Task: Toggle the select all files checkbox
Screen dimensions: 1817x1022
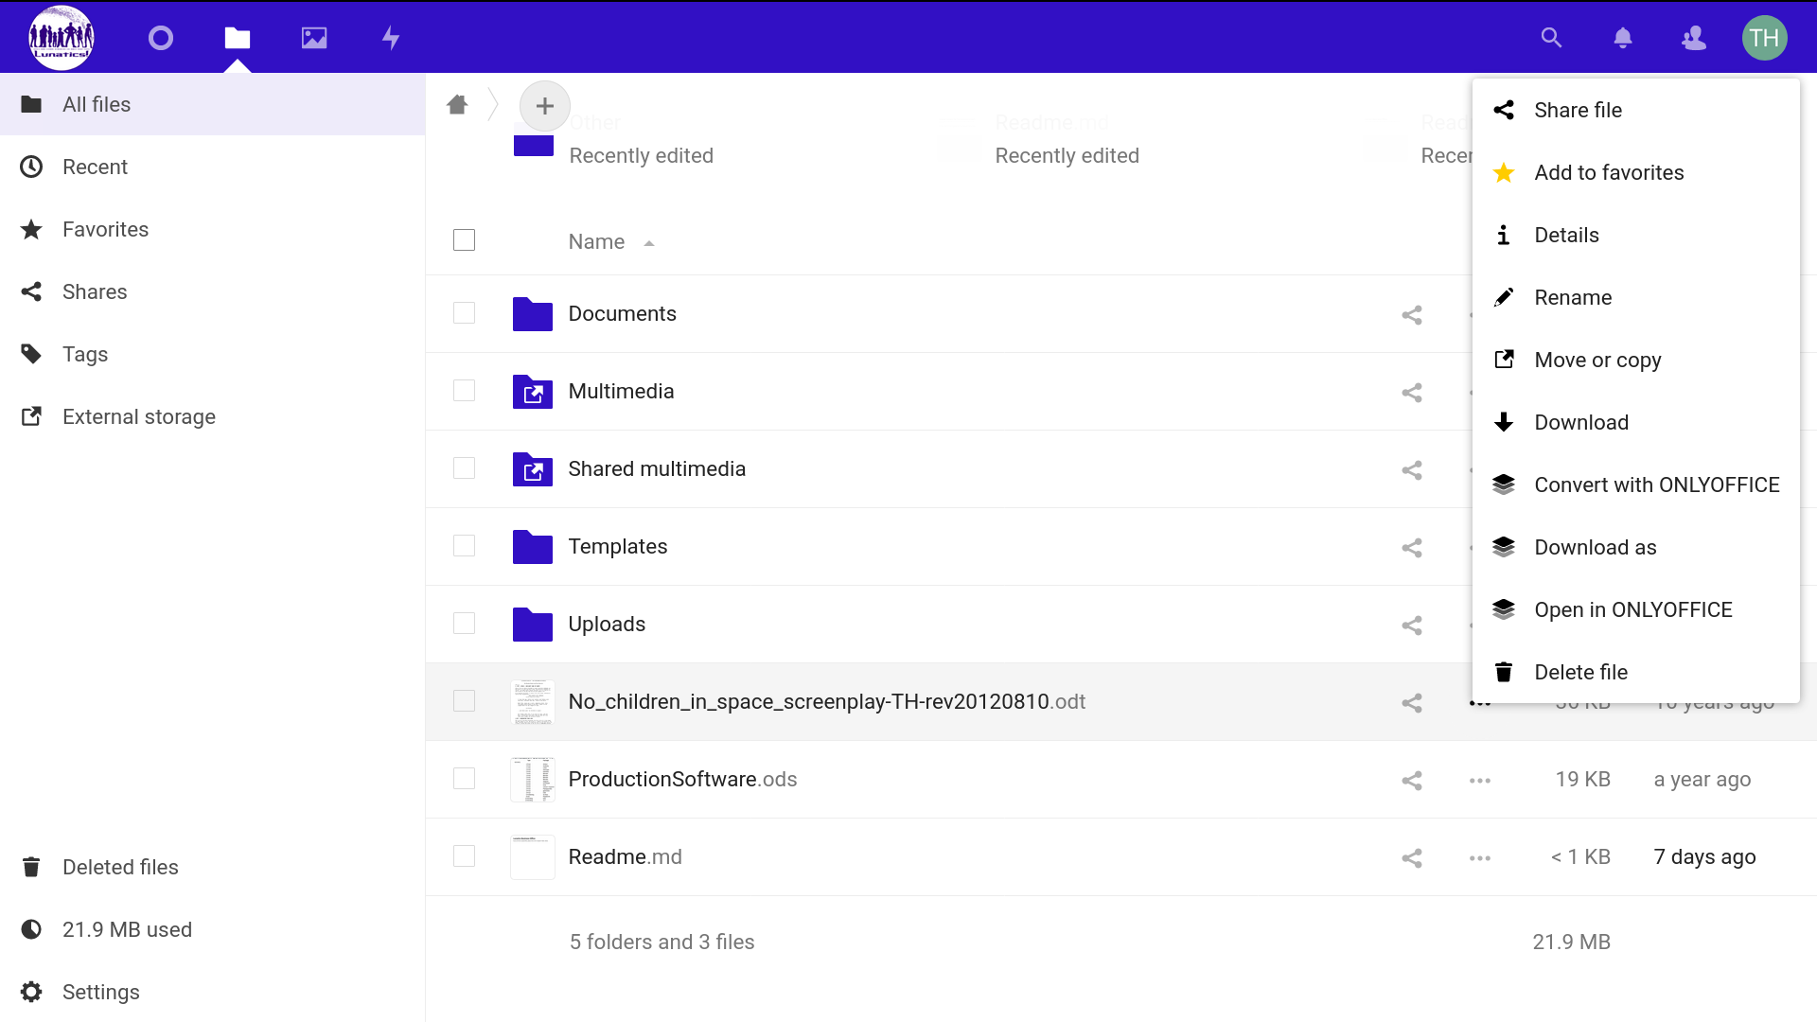Action: [x=464, y=240]
